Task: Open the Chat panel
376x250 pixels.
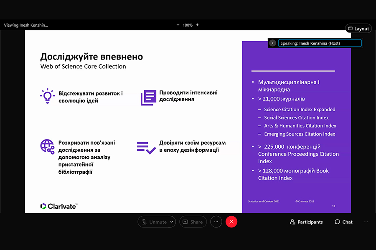Action: 343,222
